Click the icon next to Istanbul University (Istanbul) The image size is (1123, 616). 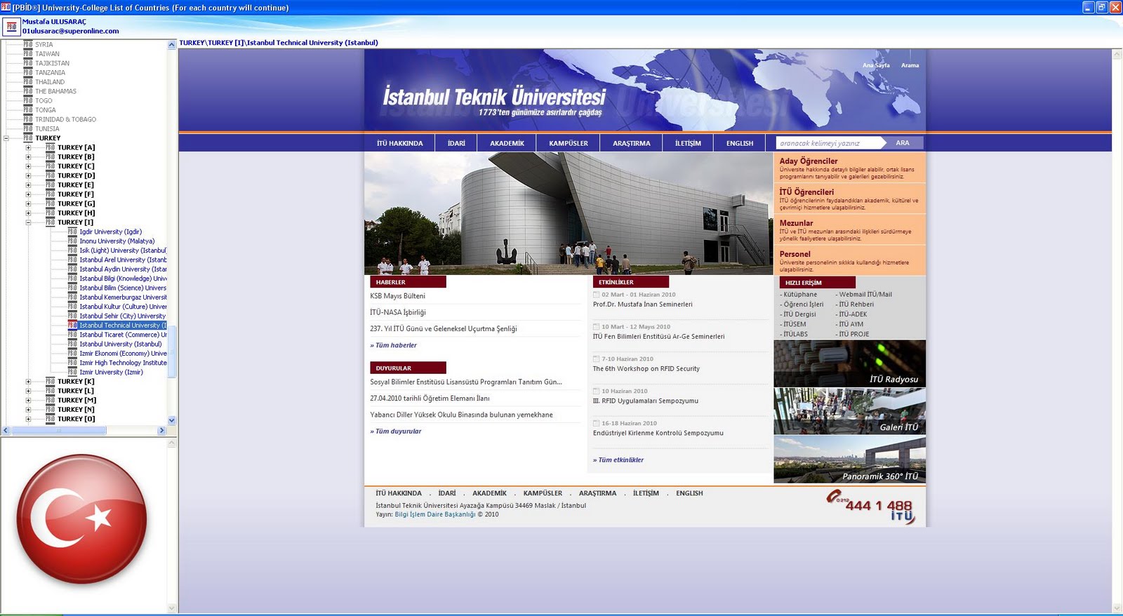[72, 344]
